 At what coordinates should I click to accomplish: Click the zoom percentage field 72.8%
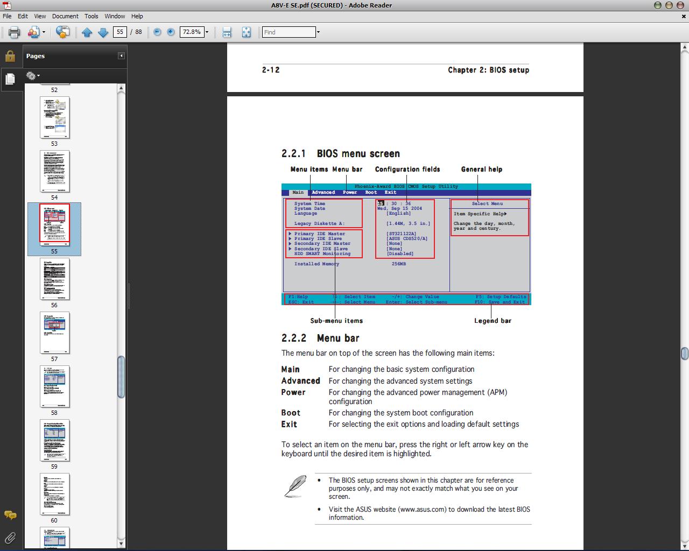tap(191, 32)
